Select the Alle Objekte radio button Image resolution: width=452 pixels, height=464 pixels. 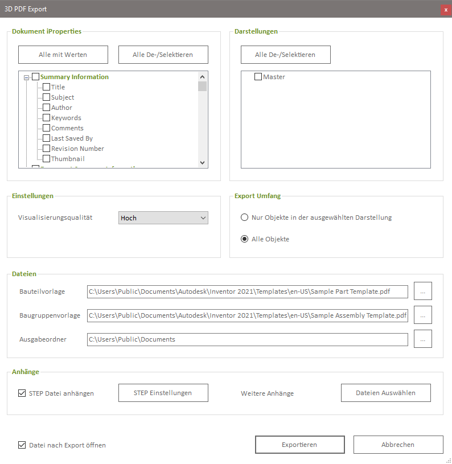click(245, 239)
